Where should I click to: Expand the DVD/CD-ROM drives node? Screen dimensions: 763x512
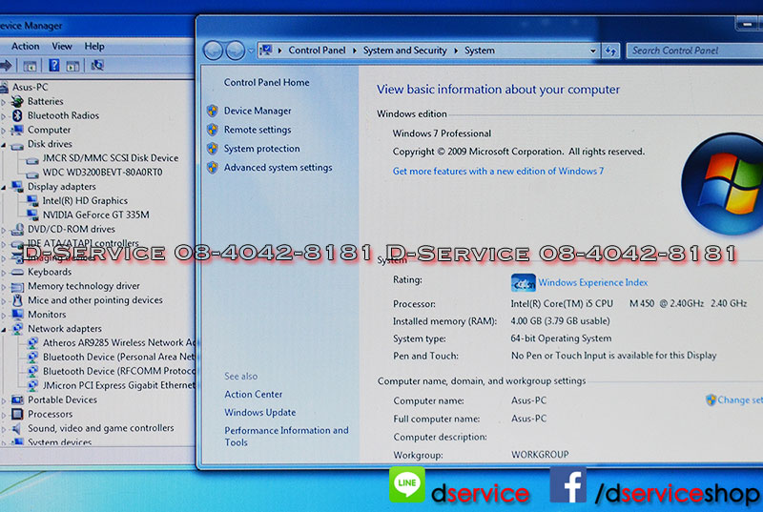[x=4, y=230]
